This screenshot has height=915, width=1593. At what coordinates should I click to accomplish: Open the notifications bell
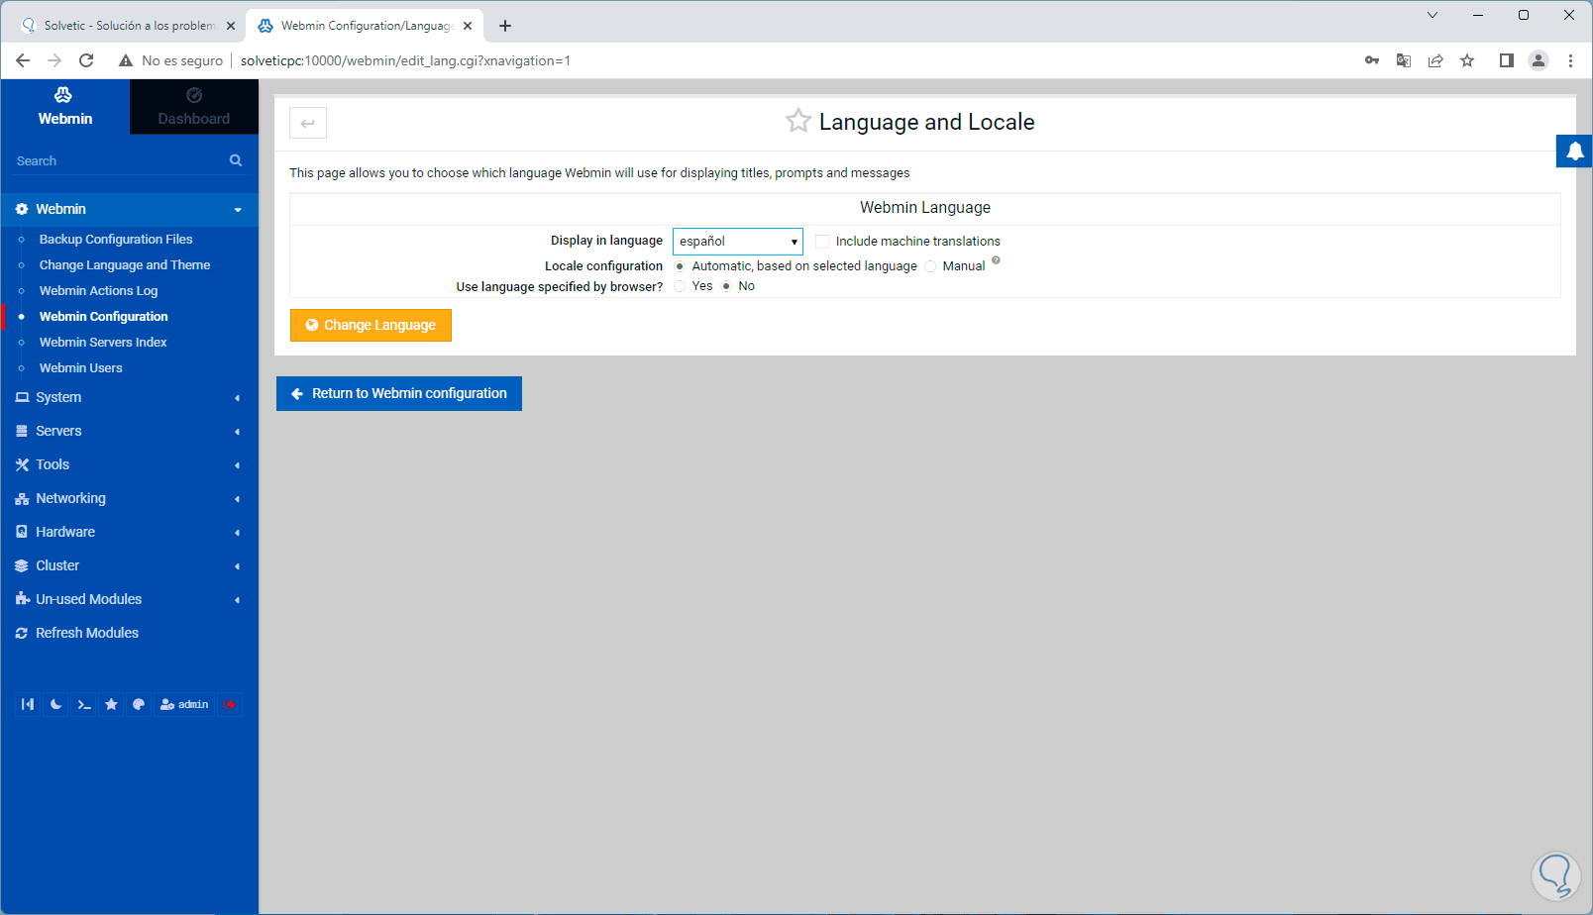(1574, 152)
